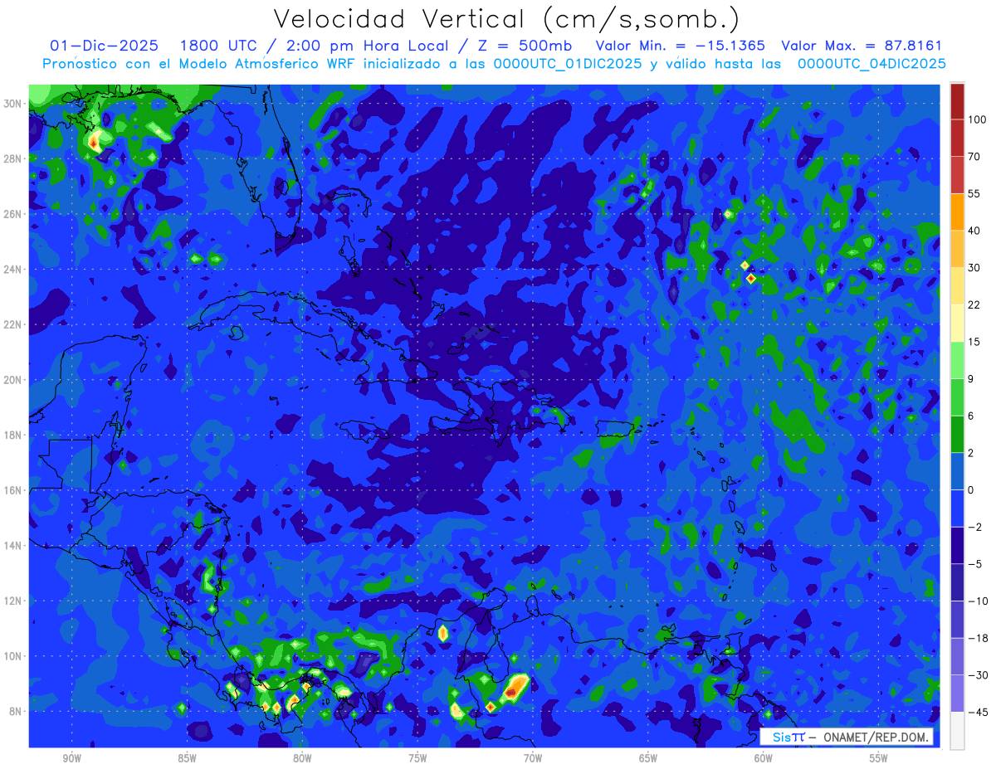Image resolution: width=996 pixels, height=769 pixels.
Task: Click the "60W" longitude label
Action: click(x=764, y=758)
